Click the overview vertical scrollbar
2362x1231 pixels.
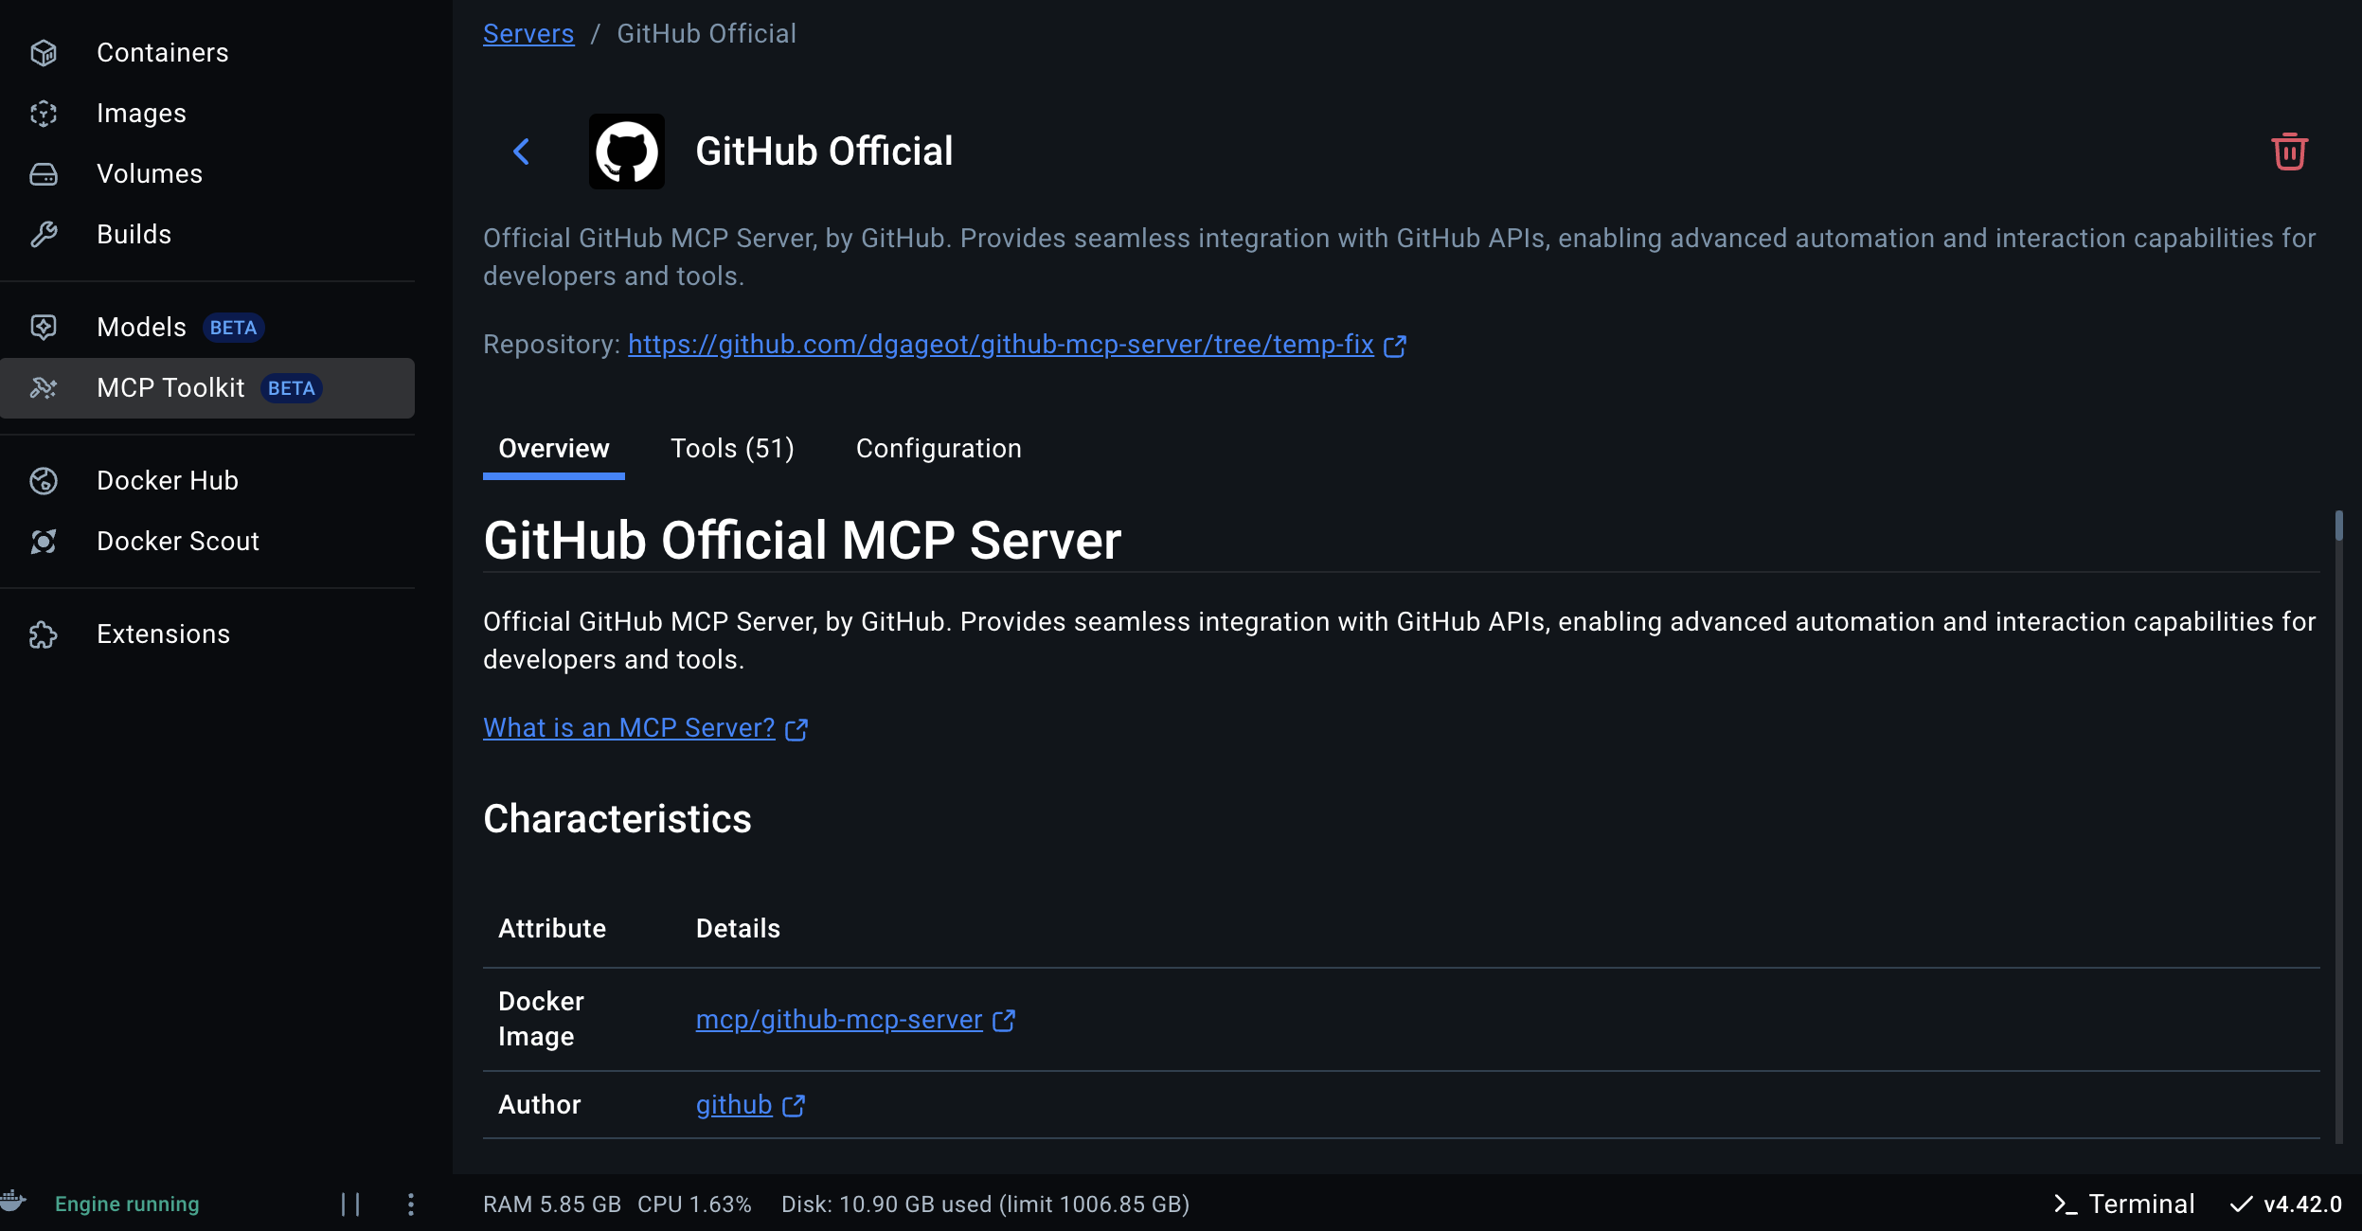[x=2338, y=526]
